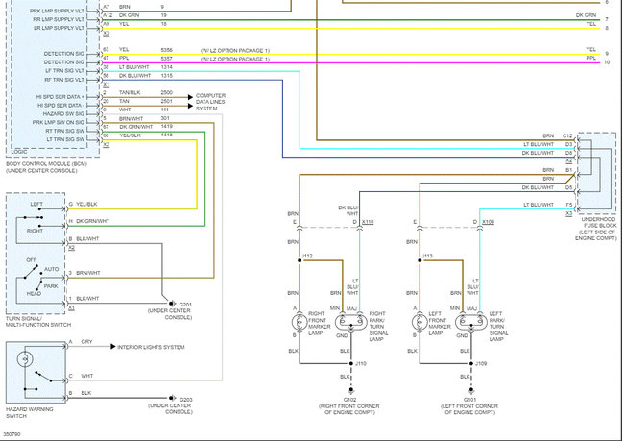Viewport: 624px width, 441px height.
Task: Click the LR LMP SUPPLY VLT label
Action: coord(59,28)
